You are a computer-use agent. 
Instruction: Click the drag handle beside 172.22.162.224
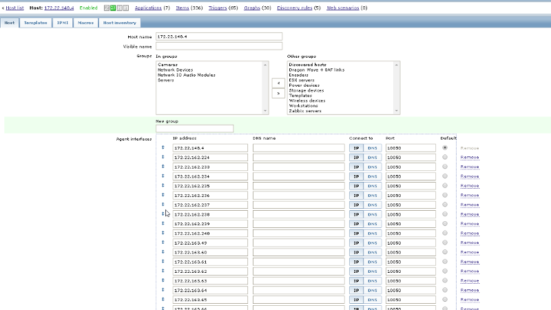pyautogui.click(x=163, y=157)
